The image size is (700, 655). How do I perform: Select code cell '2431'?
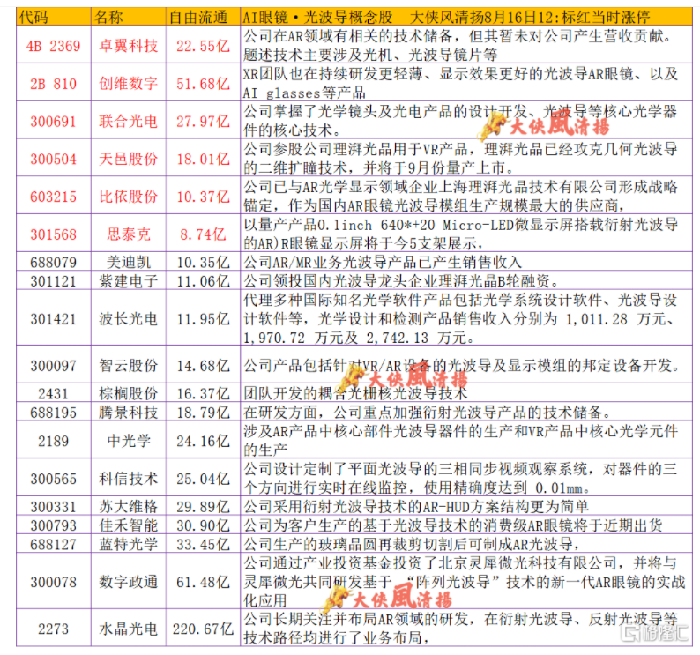tap(54, 393)
